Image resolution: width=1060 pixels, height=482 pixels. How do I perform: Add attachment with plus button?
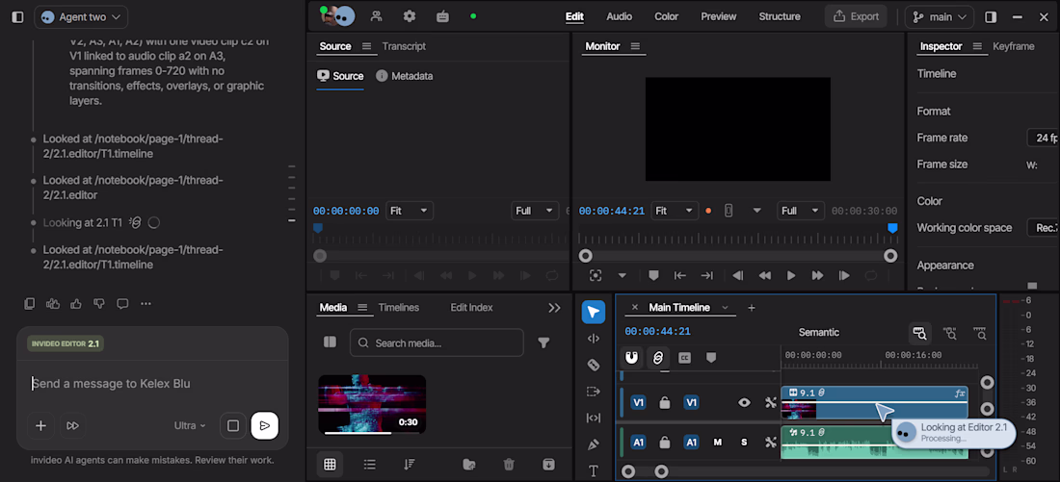click(40, 425)
